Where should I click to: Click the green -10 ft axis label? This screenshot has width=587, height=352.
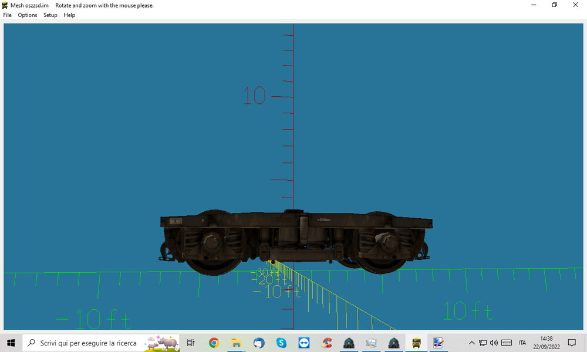coord(93,319)
